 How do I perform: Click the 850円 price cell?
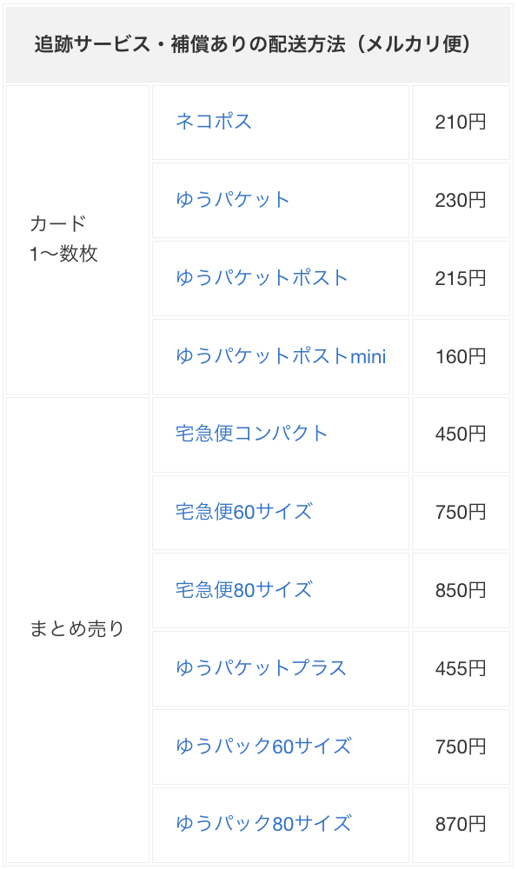[461, 591]
